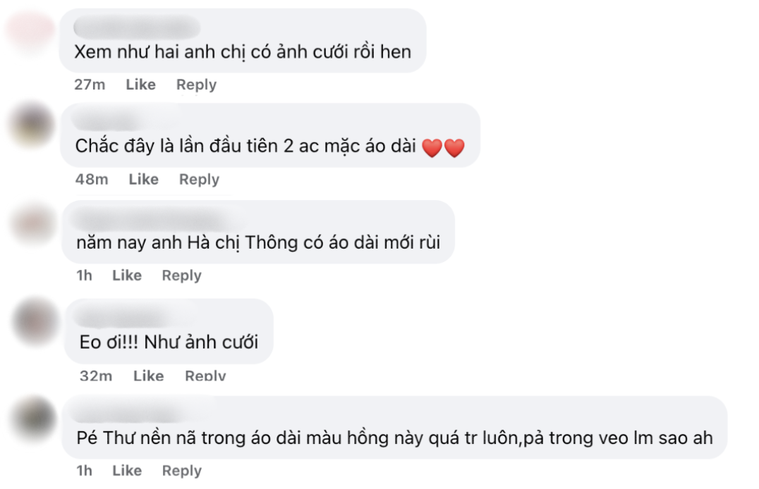Reply to the Pé Thư nền nã comment

[x=181, y=470]
